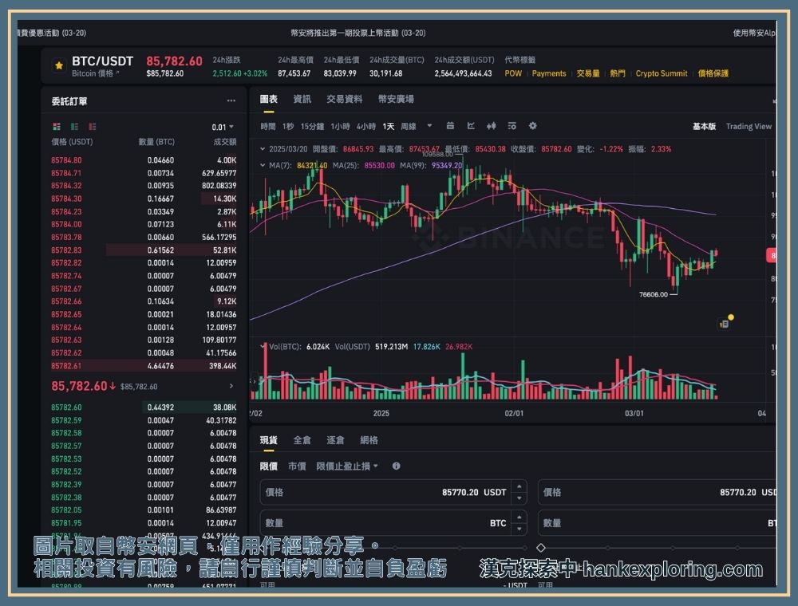798x606 pixels.
Task: Expand more time interval options dropdown
Action: coord(429,125)
